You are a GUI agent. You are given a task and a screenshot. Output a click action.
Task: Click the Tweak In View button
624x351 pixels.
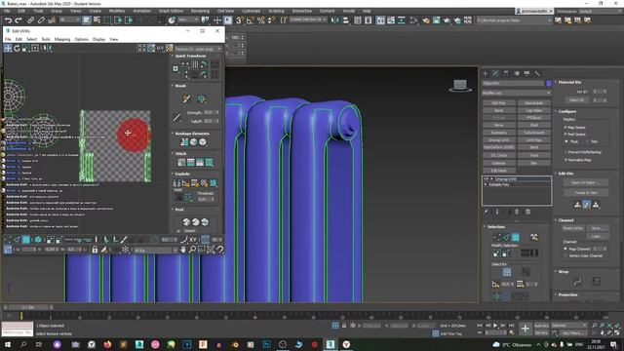586,193
